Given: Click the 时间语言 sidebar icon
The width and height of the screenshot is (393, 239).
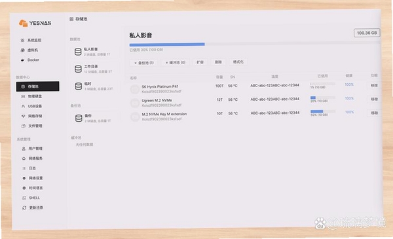Looking at the screenshot, I should (24, 188).
